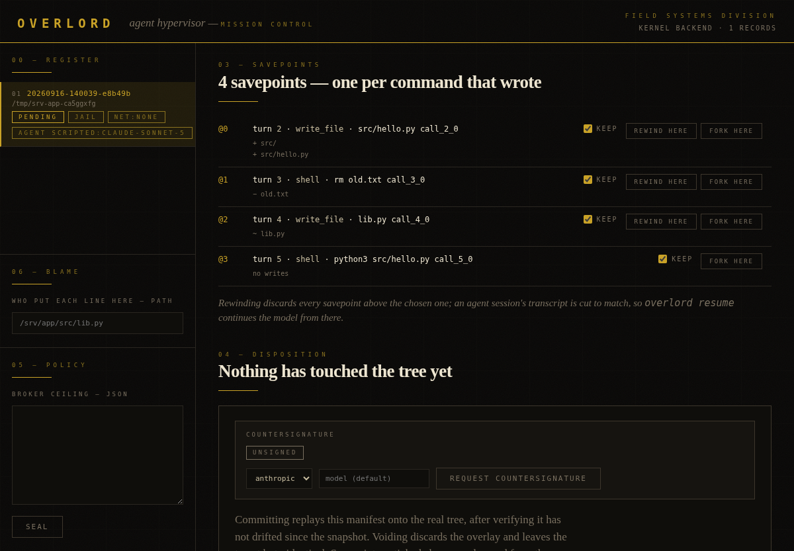Click FORK HERE for savepoint @2
Image resolution: width=794 pixels, height=551 pixels.
pyautogui.click(x=731, y=222)
